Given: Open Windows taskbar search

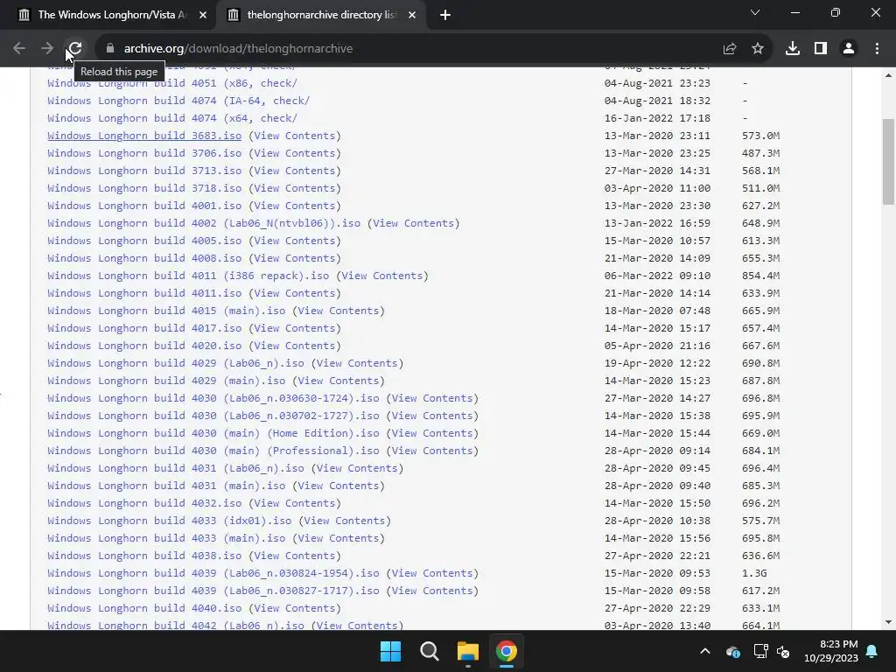Looking at the screenshot, I should [429, 651].
